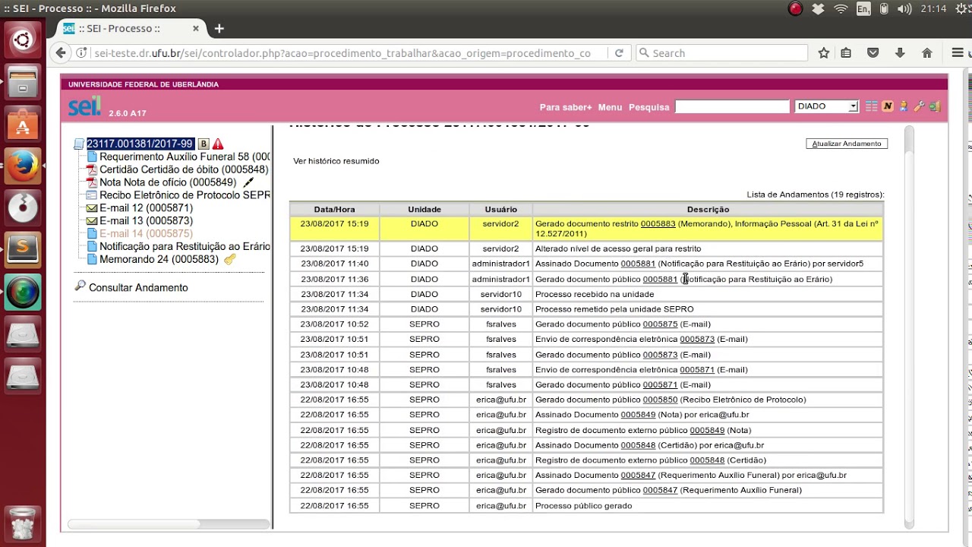Open the wrench system settings icon
Viewport: 972px width, 547px height.
coord(919,106)
